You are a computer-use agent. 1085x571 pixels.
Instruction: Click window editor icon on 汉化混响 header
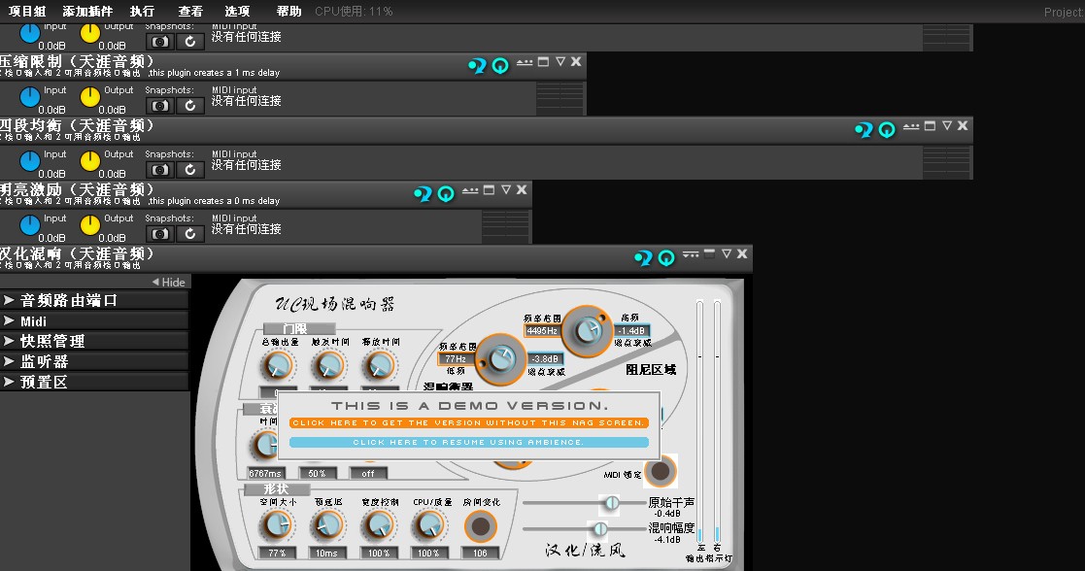pos(709,253)
